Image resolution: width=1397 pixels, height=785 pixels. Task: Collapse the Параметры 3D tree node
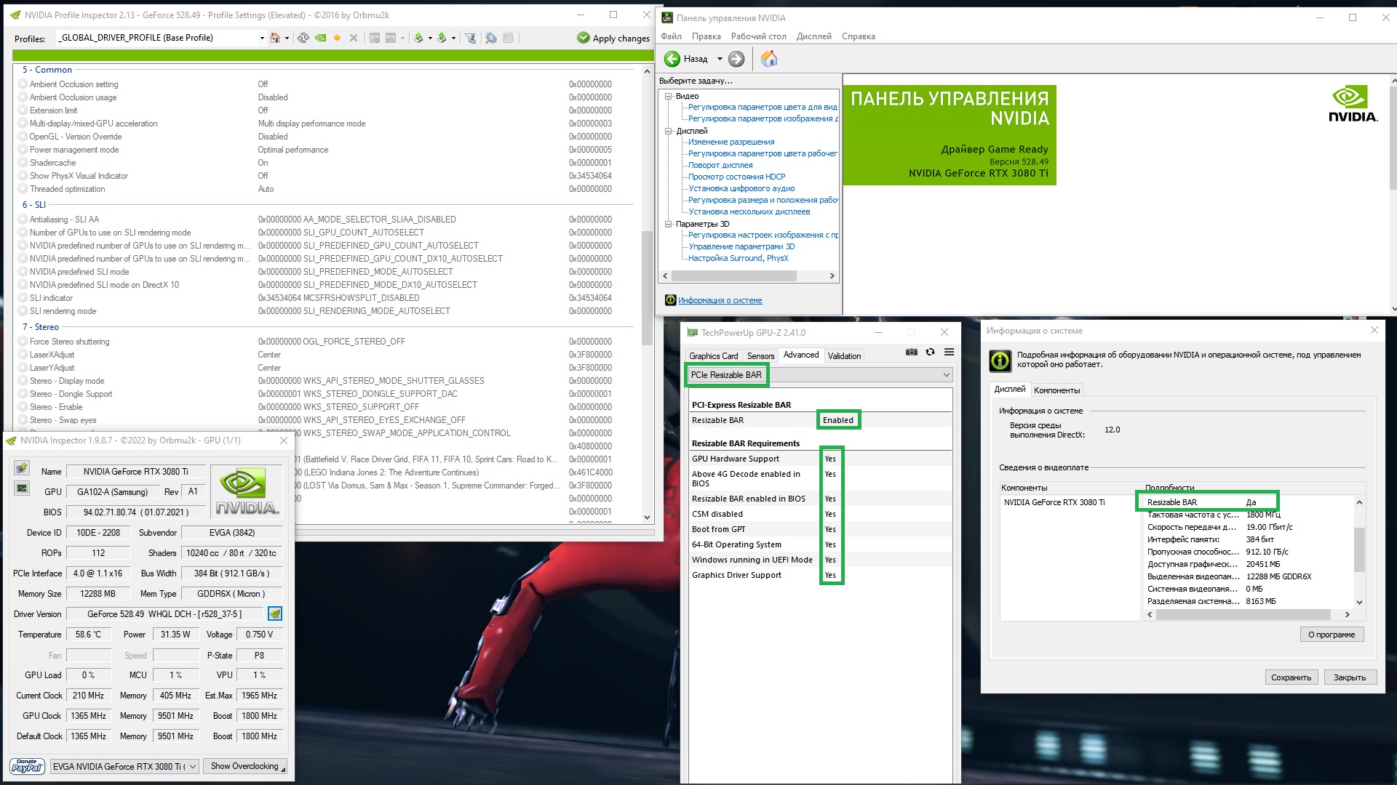click(x=668, y=224)
